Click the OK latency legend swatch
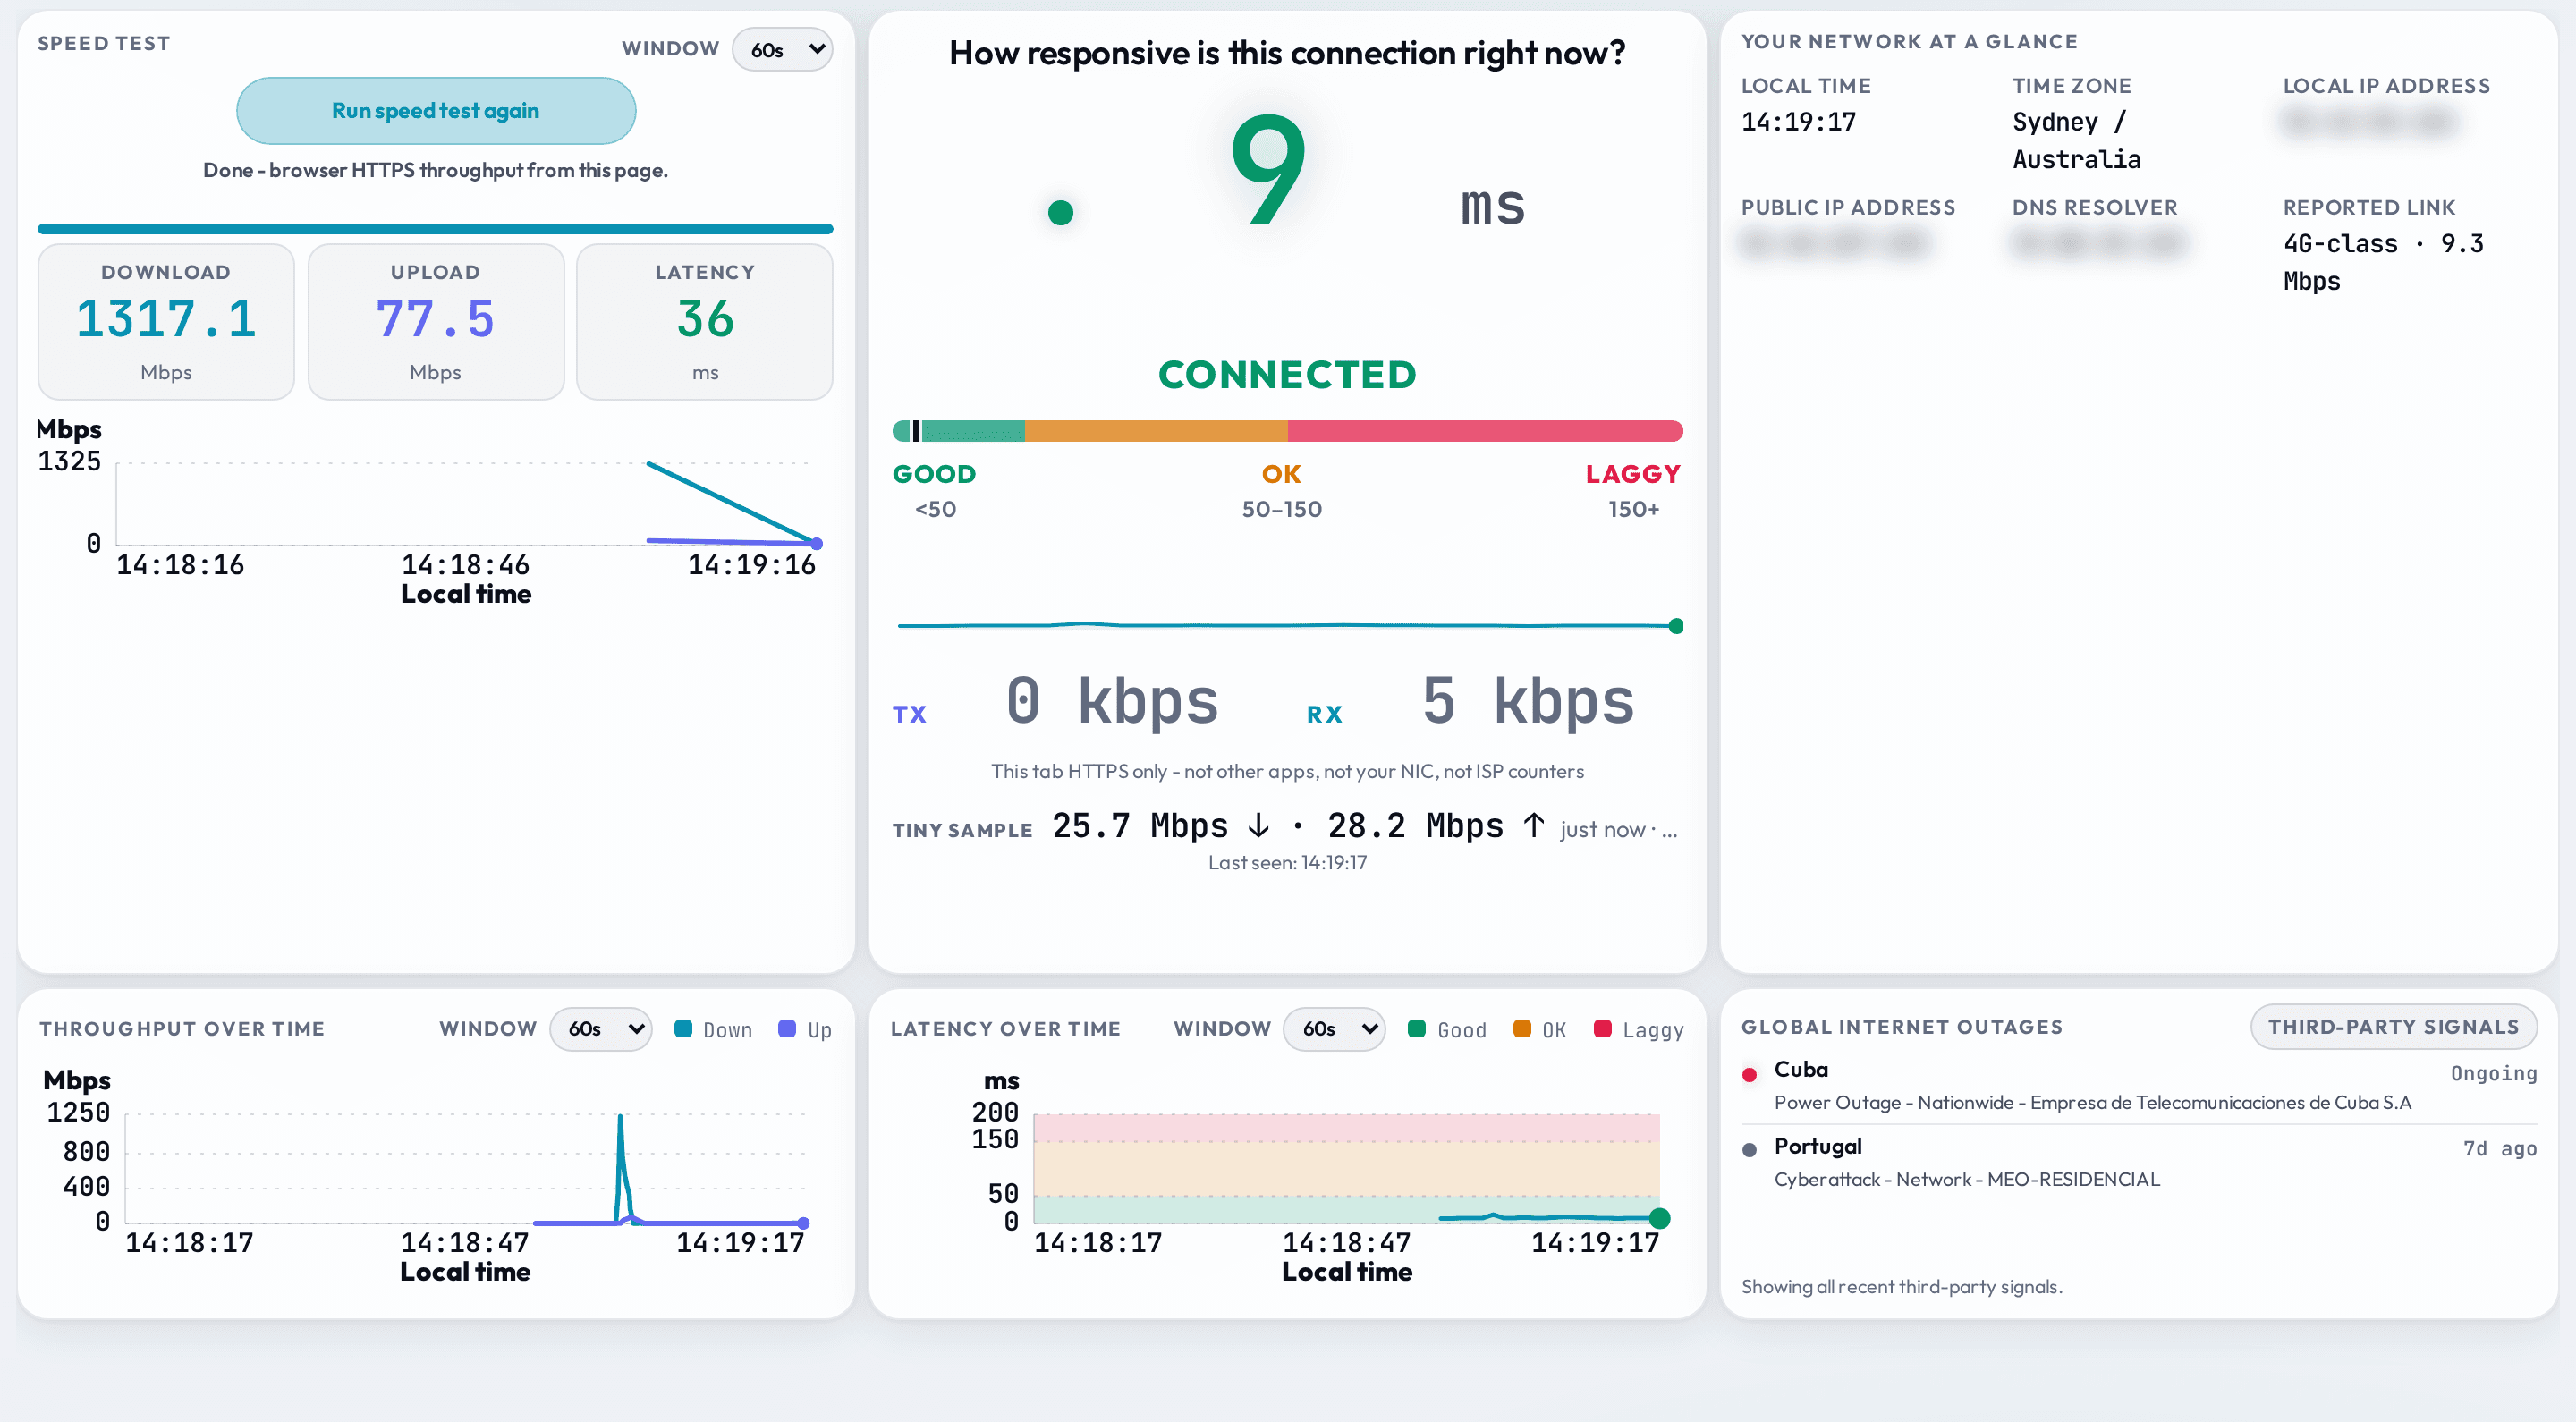Image resolution: width=2576 pixels, height=1422 pixels. pos(1522,1029)
